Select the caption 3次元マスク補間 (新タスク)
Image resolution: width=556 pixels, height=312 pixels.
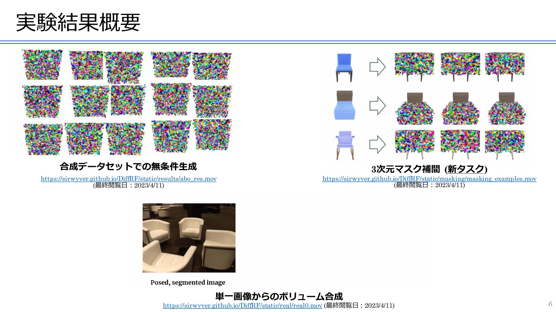click(x=429, y=169)
